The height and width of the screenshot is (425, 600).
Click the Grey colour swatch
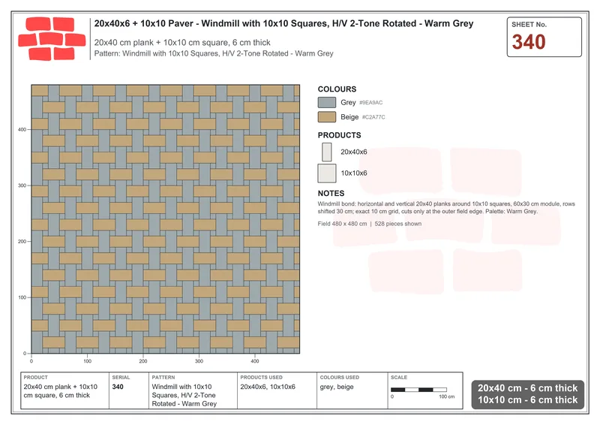point(327,102)
